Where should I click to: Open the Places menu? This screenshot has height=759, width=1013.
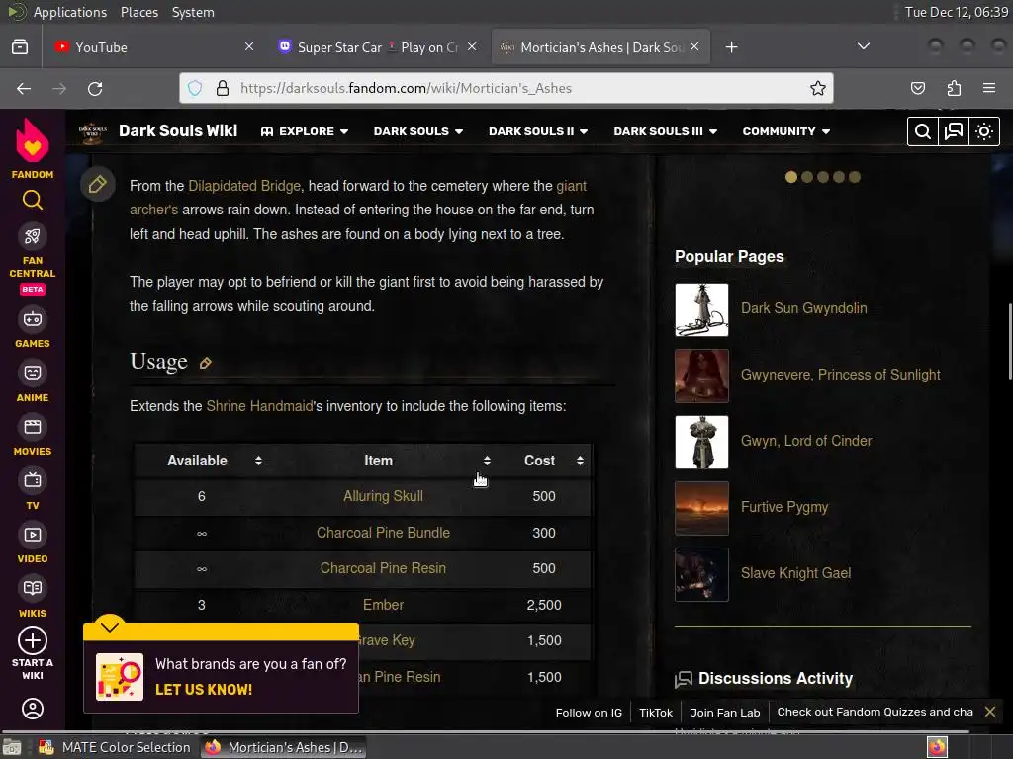(x=139, y=12)
